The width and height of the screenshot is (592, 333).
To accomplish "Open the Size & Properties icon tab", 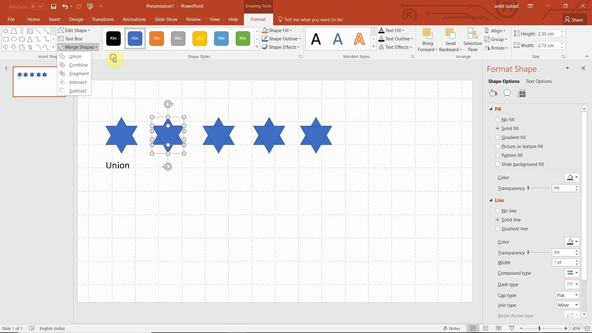I will point(522,94).
